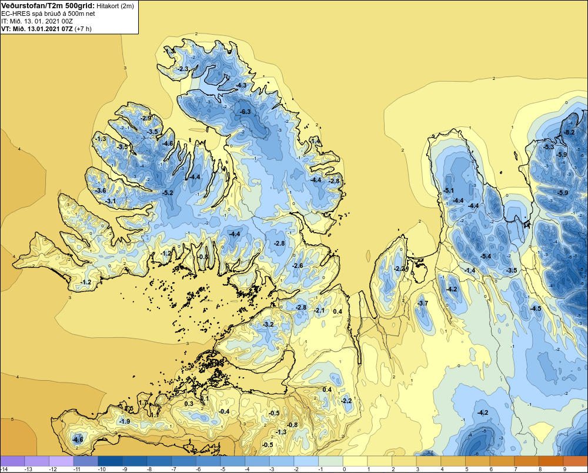Click the 1.7 temperature value on the map

coord(143,403)
